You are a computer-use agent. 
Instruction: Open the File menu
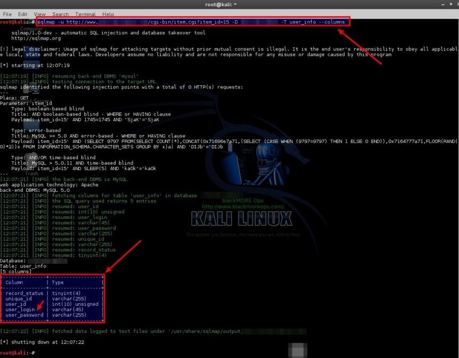7,14
